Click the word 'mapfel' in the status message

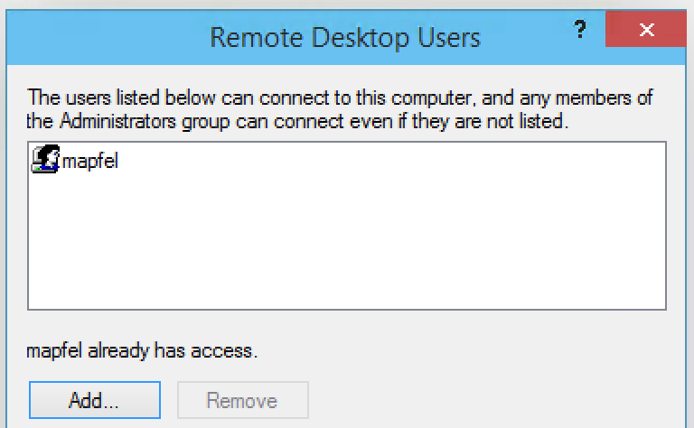tap(54, 351)
